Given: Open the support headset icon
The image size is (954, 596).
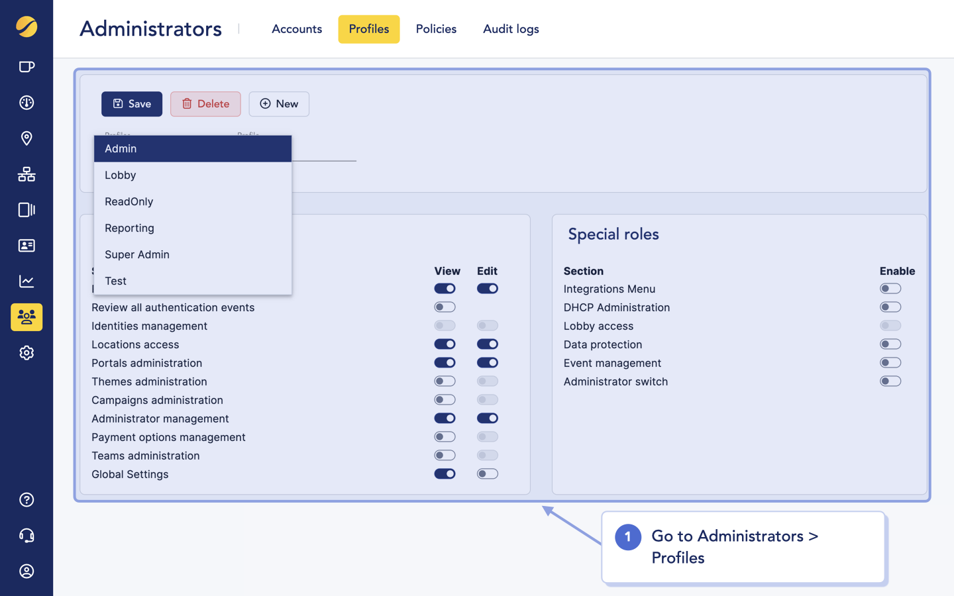Looking at the screenshot, I should click(x=26, y=536).
